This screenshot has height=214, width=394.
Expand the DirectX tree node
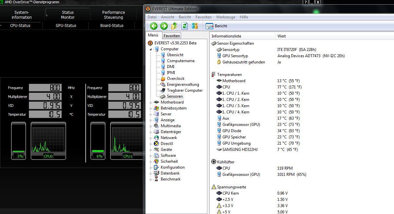pos(151,144)
